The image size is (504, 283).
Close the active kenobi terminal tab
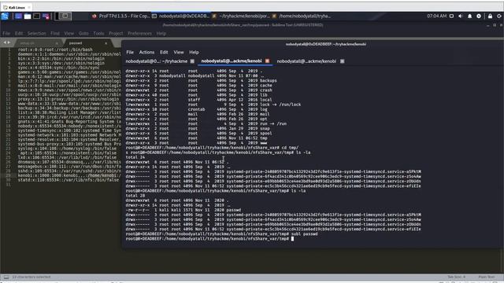pyautogui.click(x=268, y=61)
